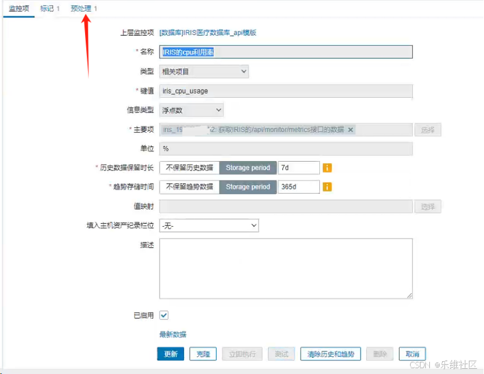
Task: Click the info icon beside the 365d trends field
Action: click(x=327, y=187)
